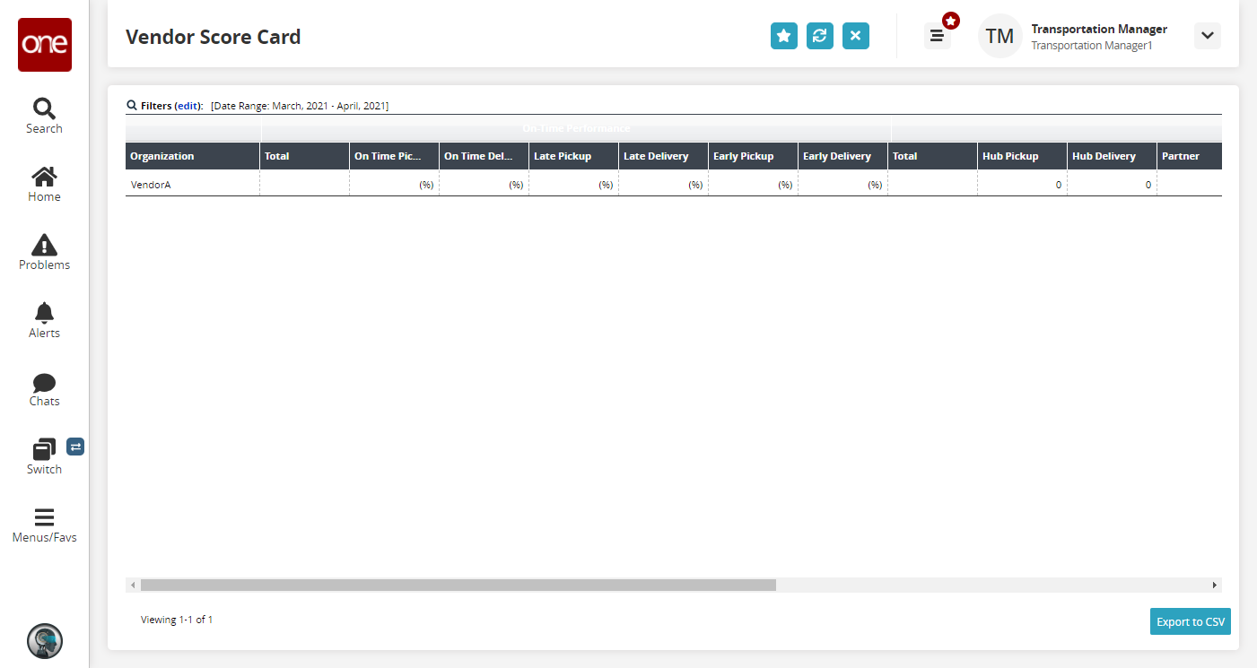Screen dimensions: 1257x668
Task: Open Alerts bell in the sidebar
Action: point(44,321)
